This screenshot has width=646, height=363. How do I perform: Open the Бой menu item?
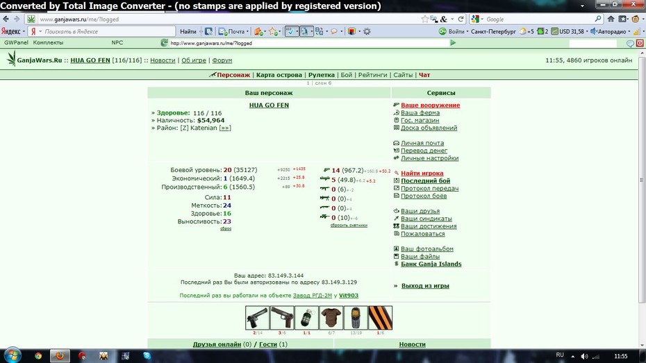coord(346,75)
